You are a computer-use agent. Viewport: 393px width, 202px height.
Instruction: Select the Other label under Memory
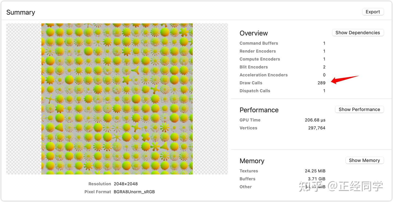point(246,187)
